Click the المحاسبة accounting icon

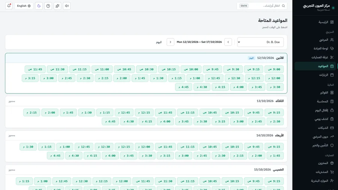332,101
